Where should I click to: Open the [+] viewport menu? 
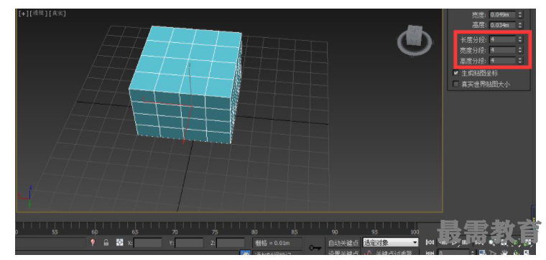pos(23,13)
